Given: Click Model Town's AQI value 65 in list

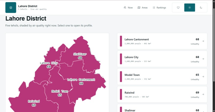Looking at the screenshot, I should [x=197, y=75].
